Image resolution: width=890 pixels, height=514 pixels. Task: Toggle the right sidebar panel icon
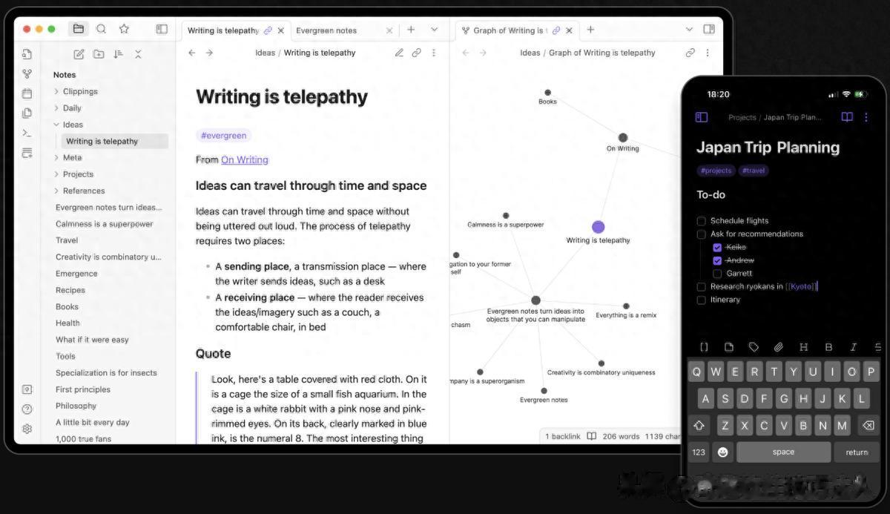pyautogui.click(x=709, y=30)
